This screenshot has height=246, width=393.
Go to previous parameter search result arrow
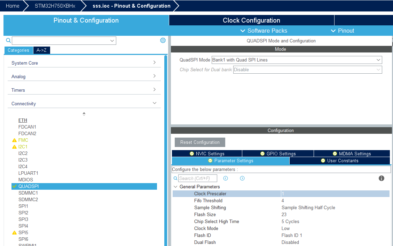(x=226, y=178)
